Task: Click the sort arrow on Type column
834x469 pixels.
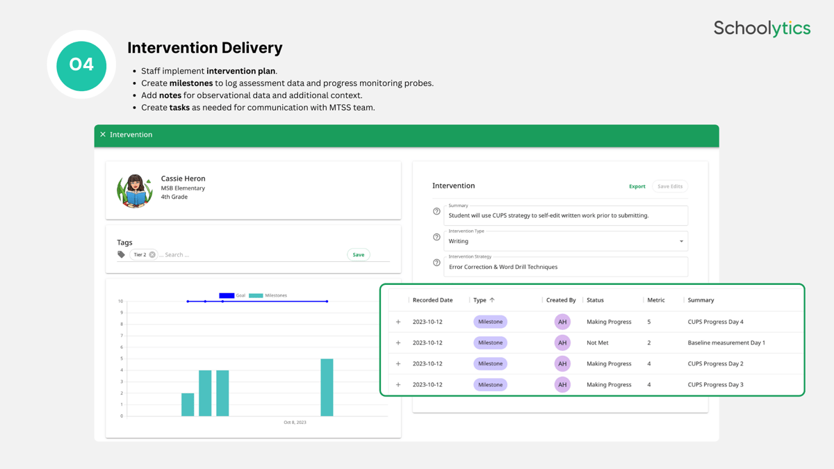Action: tap(492, 300)
